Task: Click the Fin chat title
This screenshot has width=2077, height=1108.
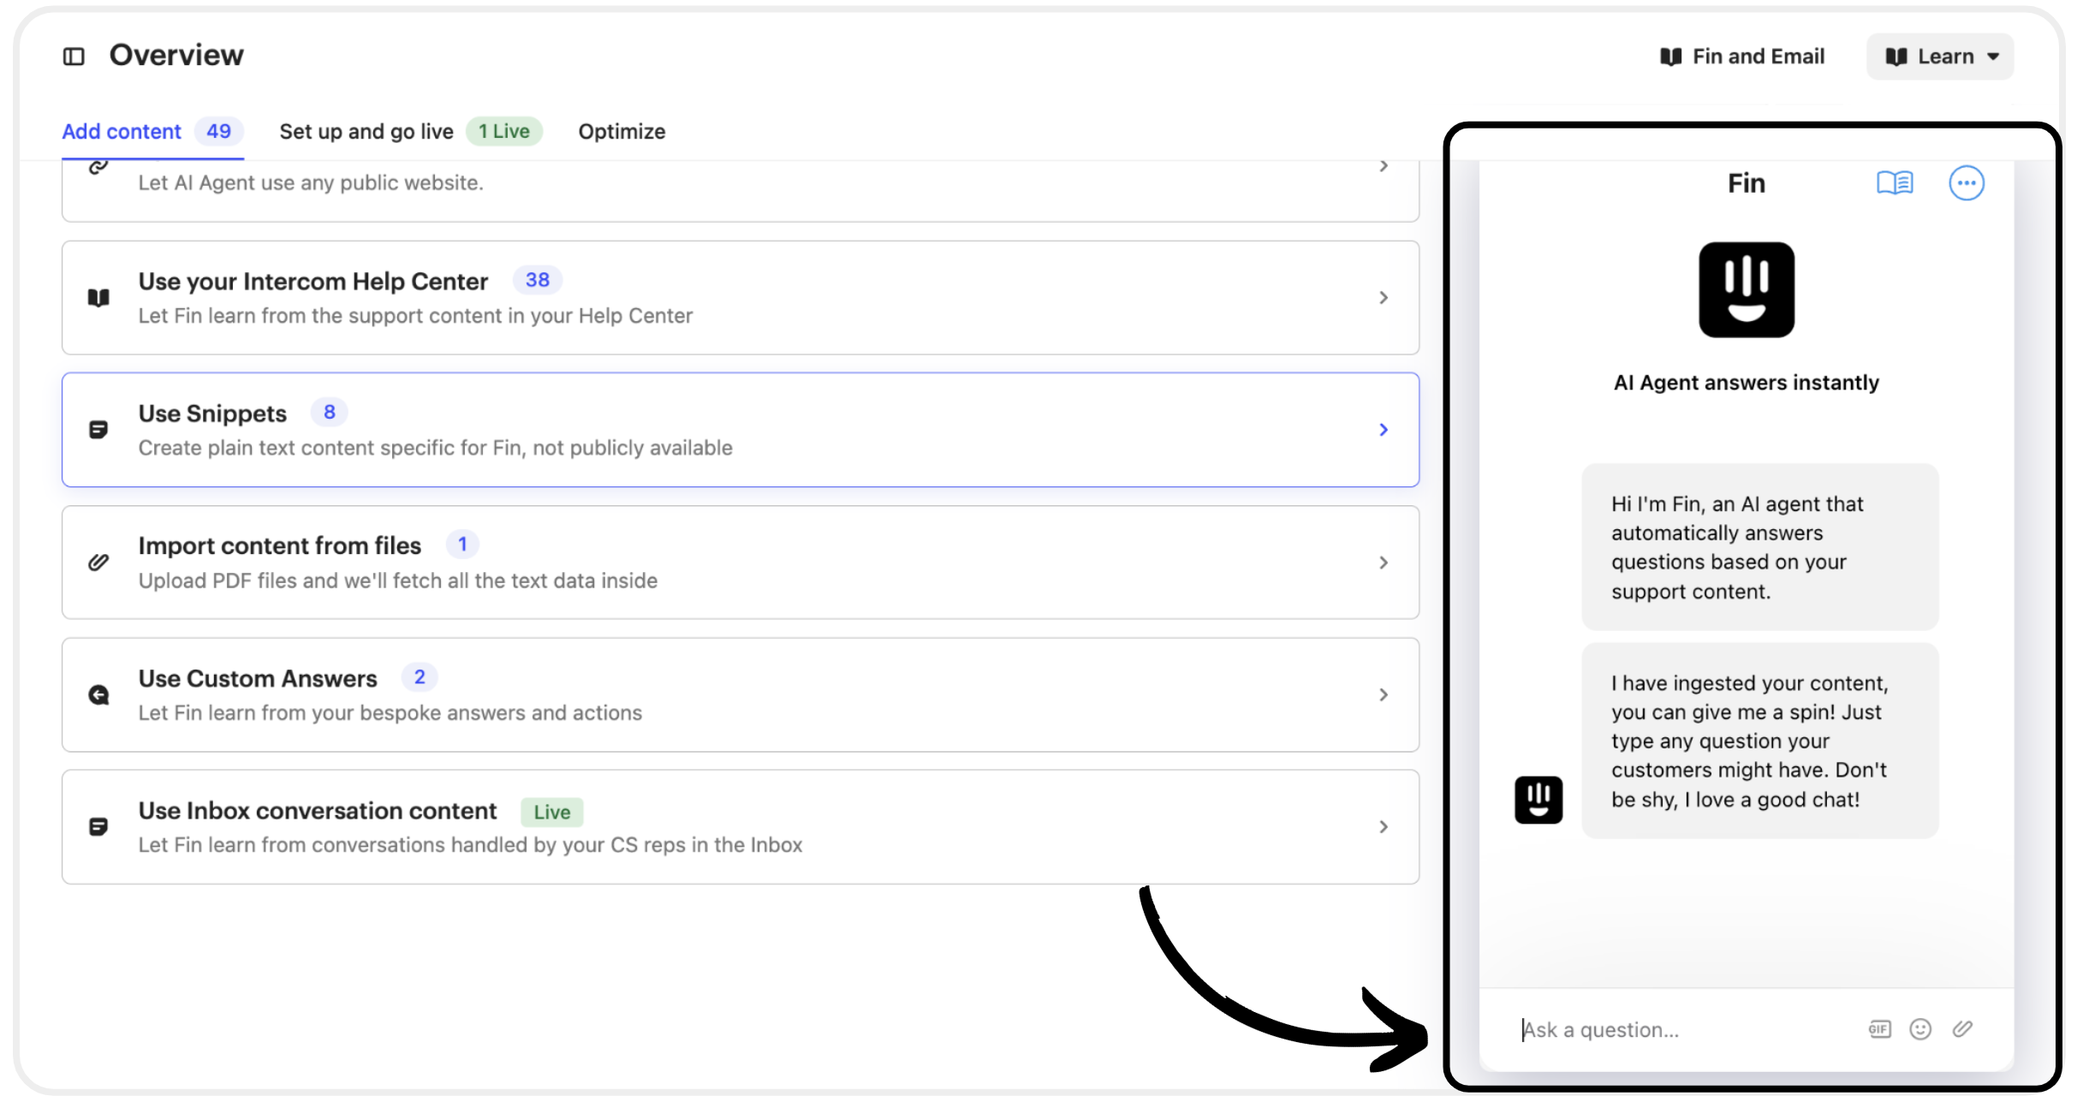Action: tap(1747, 183)
